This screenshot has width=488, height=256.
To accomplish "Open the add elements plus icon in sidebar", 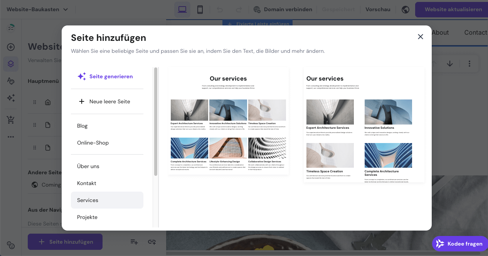I will pos(10,47).
